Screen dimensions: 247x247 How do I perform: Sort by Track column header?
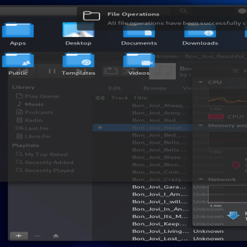(120, 98)
